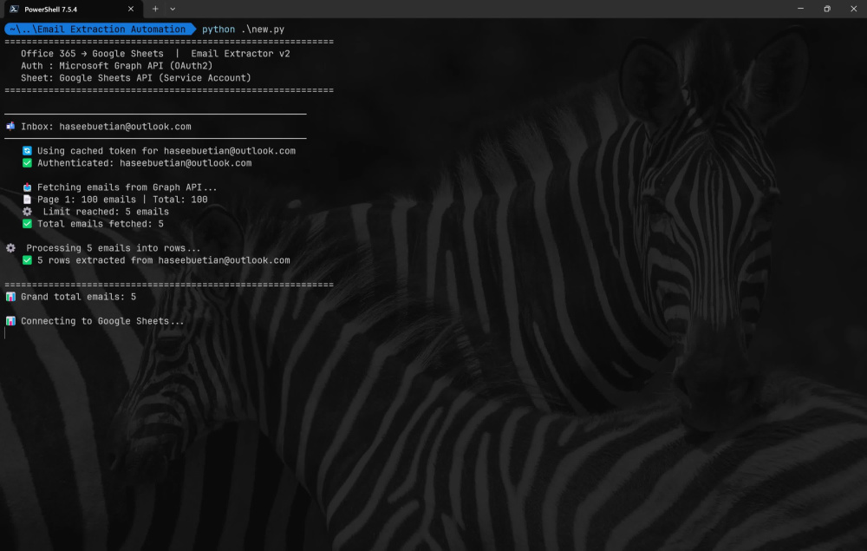Click the page icon beside 'Page 1'
This screenshot has height=551, width=867.
pos(27,200)
